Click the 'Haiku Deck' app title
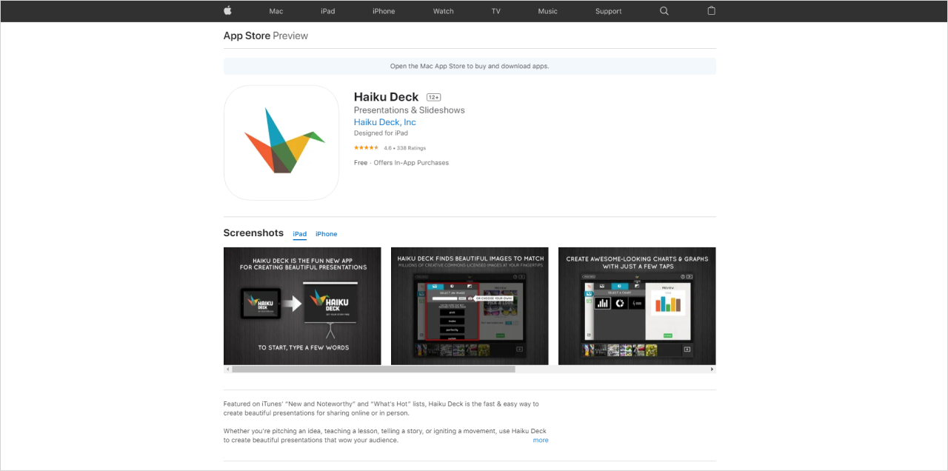Image resolution: width=948 pixels, height=471 pixels. pyautogui.click(x=386, y=97)
